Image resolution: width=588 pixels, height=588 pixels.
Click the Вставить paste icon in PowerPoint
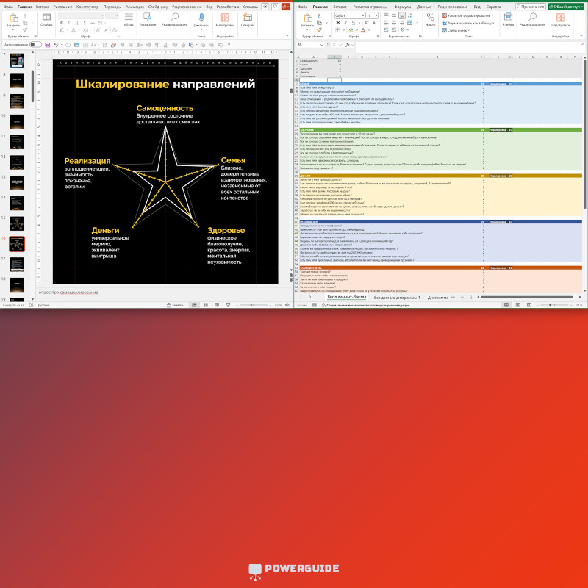(x=13, y=18)
